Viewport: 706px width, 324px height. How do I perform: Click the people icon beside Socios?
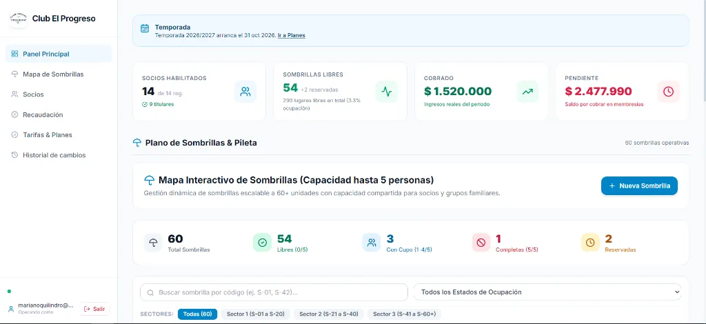[14, 94]
